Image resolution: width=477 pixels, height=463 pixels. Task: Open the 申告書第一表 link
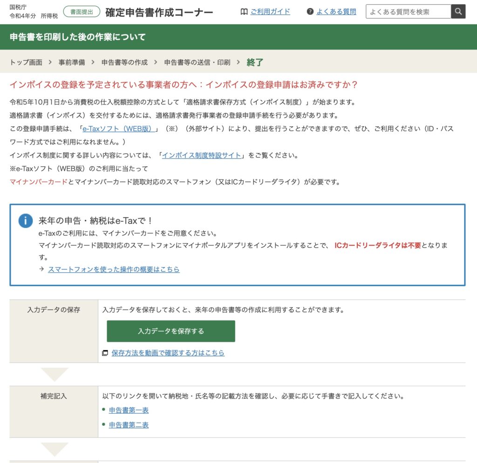(x=129, y=410)
